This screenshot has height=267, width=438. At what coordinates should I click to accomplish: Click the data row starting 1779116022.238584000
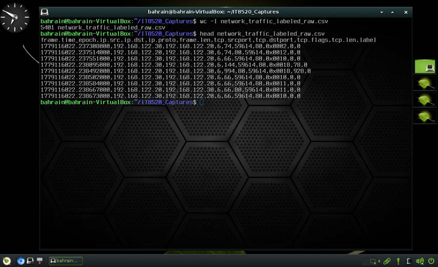click(x=171, y=83)
